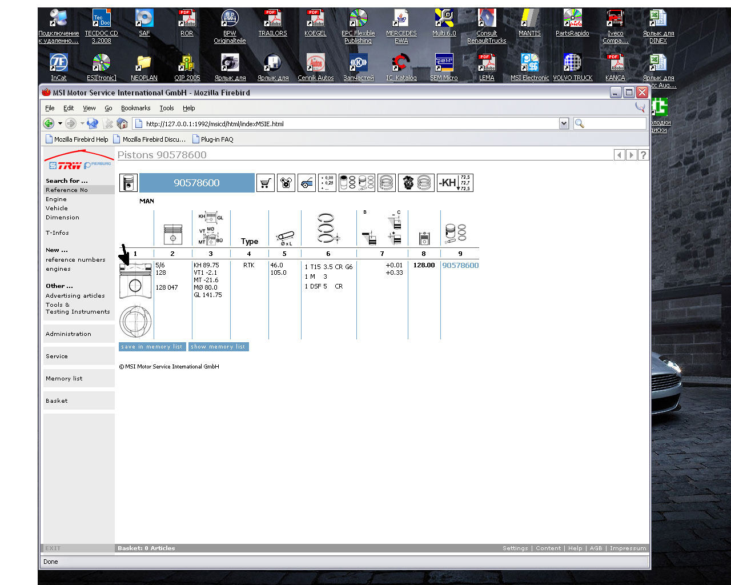Open the Tools menu

(x=167, y=108)
